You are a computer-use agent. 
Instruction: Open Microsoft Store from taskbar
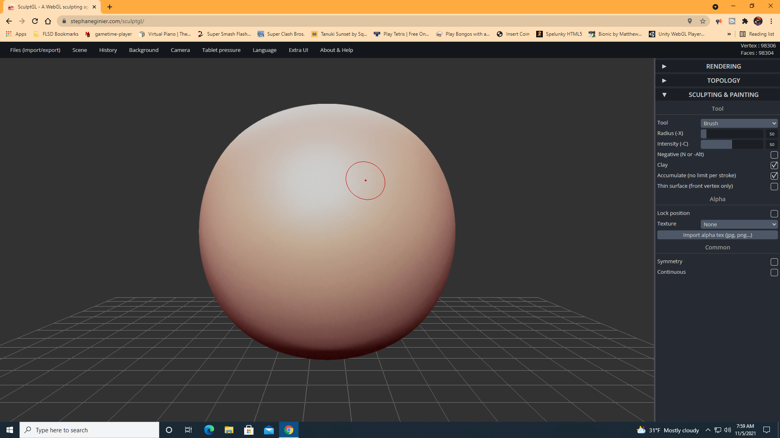click(x=249, y=430)
